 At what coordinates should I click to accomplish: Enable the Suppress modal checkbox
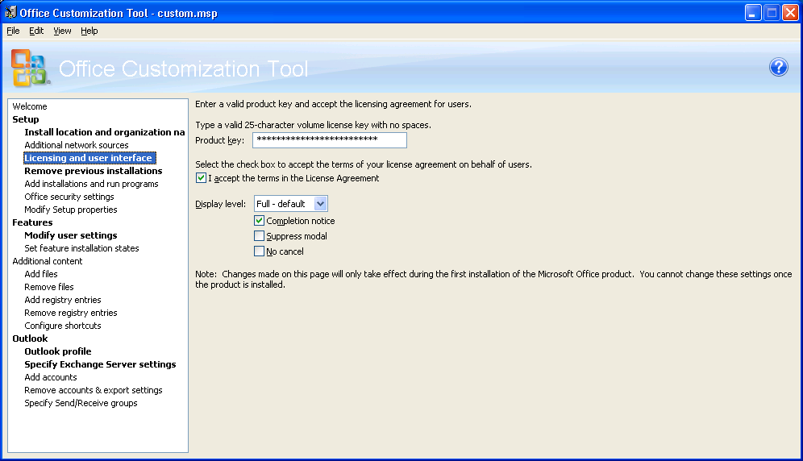(259, 236)
